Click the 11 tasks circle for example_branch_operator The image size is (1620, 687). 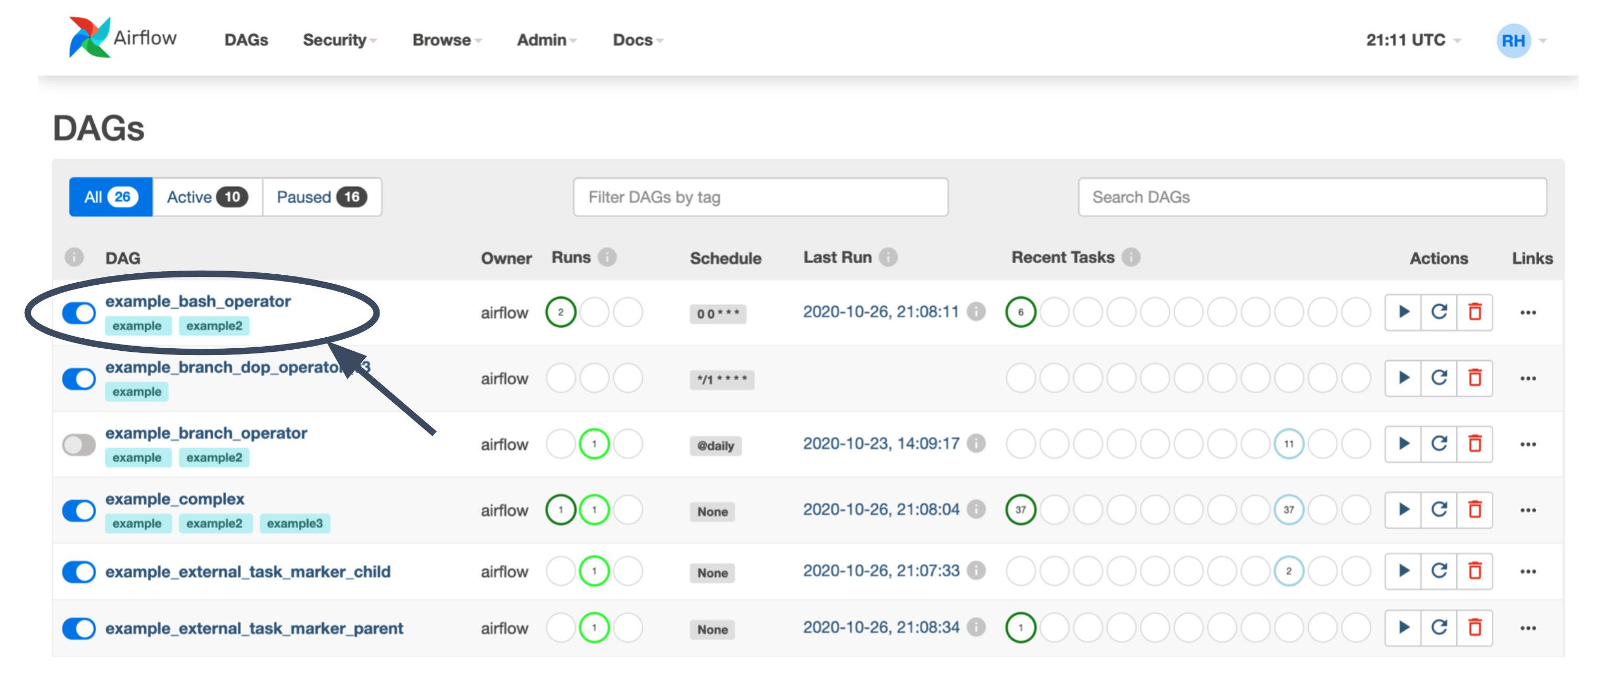click(1289, 444)
